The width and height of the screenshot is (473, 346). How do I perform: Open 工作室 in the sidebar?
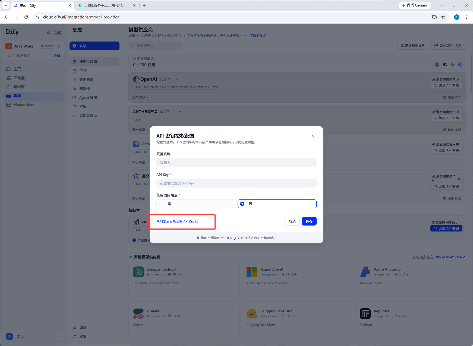pos(34,78)
